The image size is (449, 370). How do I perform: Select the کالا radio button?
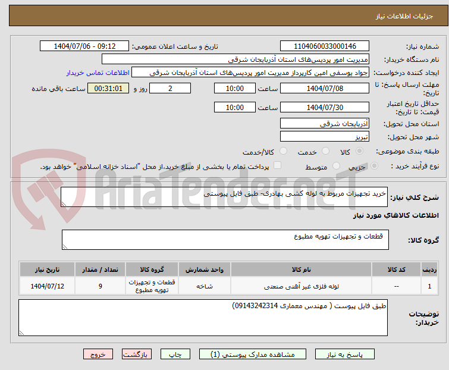(x=359, y=151)
